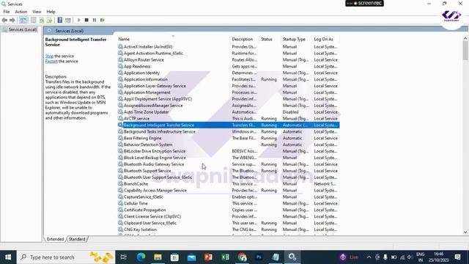469x264 pixels.
Task: Click the Stop the service link
Action: coord(49,56)
